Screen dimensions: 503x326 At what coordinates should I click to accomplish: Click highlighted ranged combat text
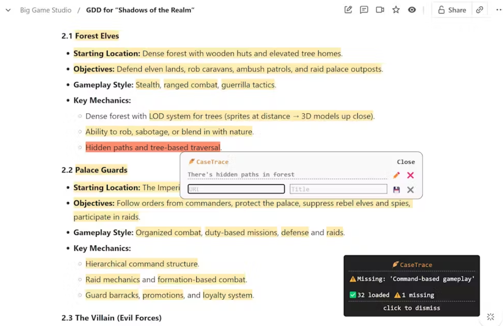click(191, 85)
